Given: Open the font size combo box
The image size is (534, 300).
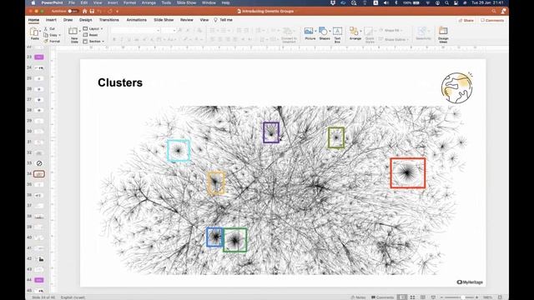Looking at the screenshot, I should pos(169,31).
